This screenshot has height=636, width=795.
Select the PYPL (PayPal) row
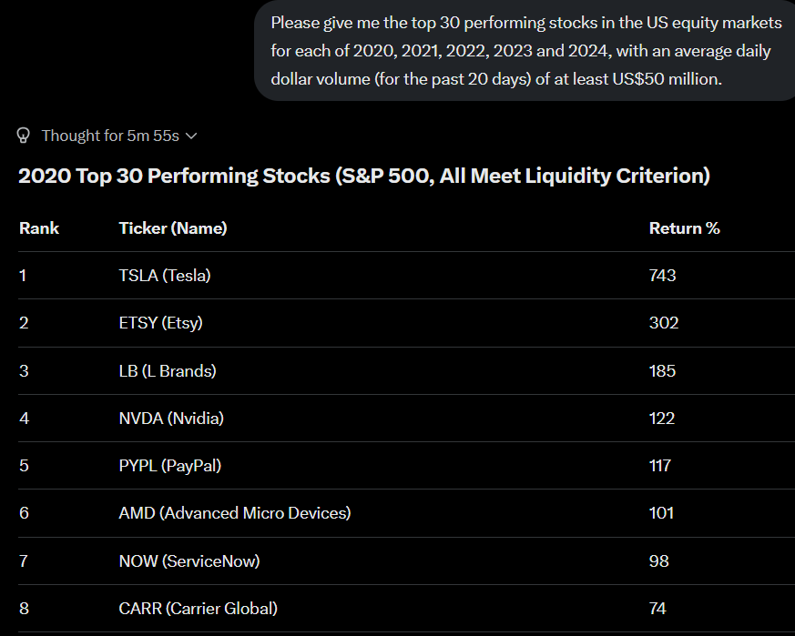[x=407, y=465]
